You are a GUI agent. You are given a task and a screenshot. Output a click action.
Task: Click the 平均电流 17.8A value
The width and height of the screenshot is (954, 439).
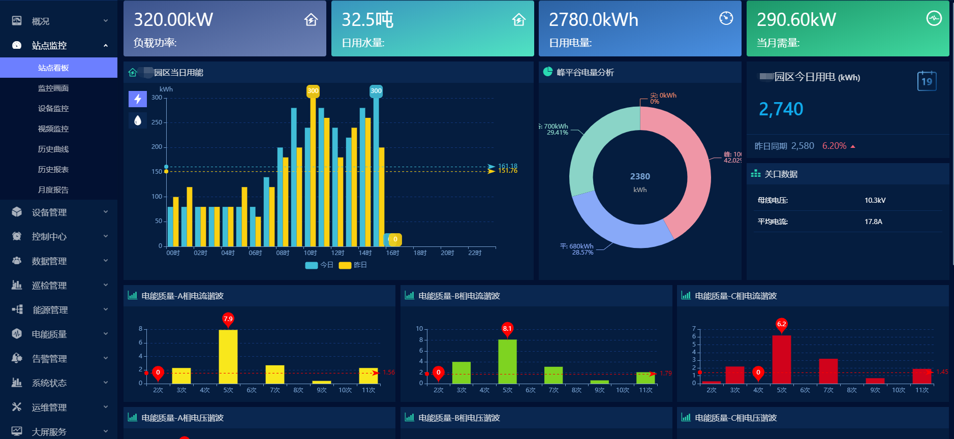(x=874, y=222)
